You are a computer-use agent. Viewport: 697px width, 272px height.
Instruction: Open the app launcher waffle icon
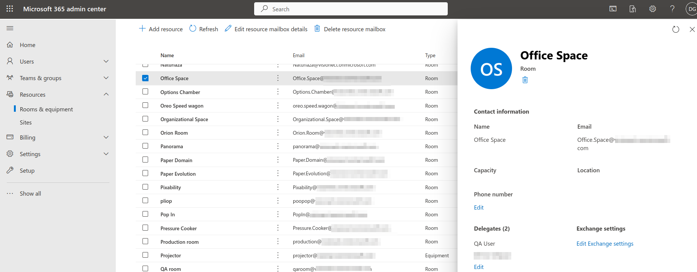click(10, 9)
